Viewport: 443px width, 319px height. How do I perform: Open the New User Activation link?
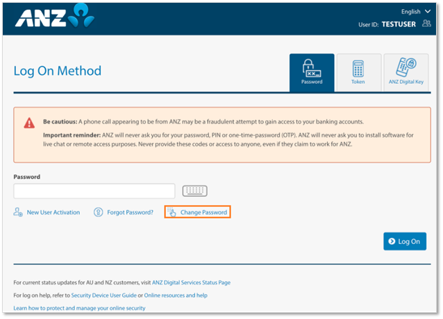[x=53, y=212]
